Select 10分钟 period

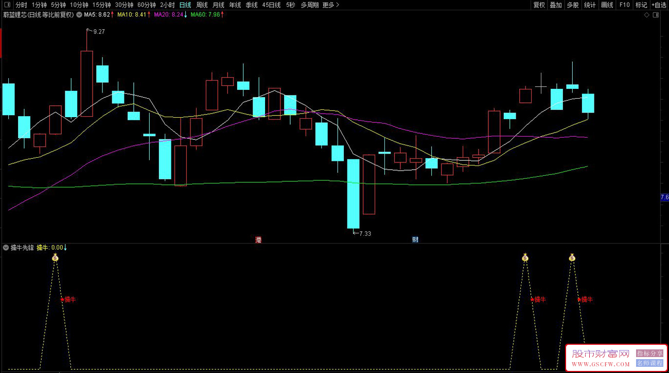(x=79, y=5)
